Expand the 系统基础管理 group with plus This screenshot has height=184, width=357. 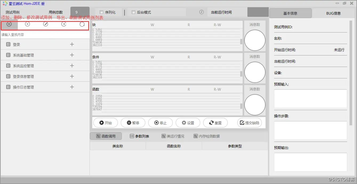tap(72, 55)
